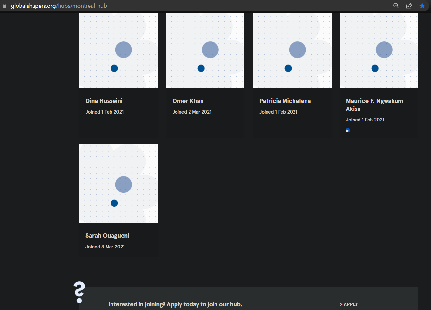
Task: Click the site lock icon in address bar
Action: click(4, 6)
